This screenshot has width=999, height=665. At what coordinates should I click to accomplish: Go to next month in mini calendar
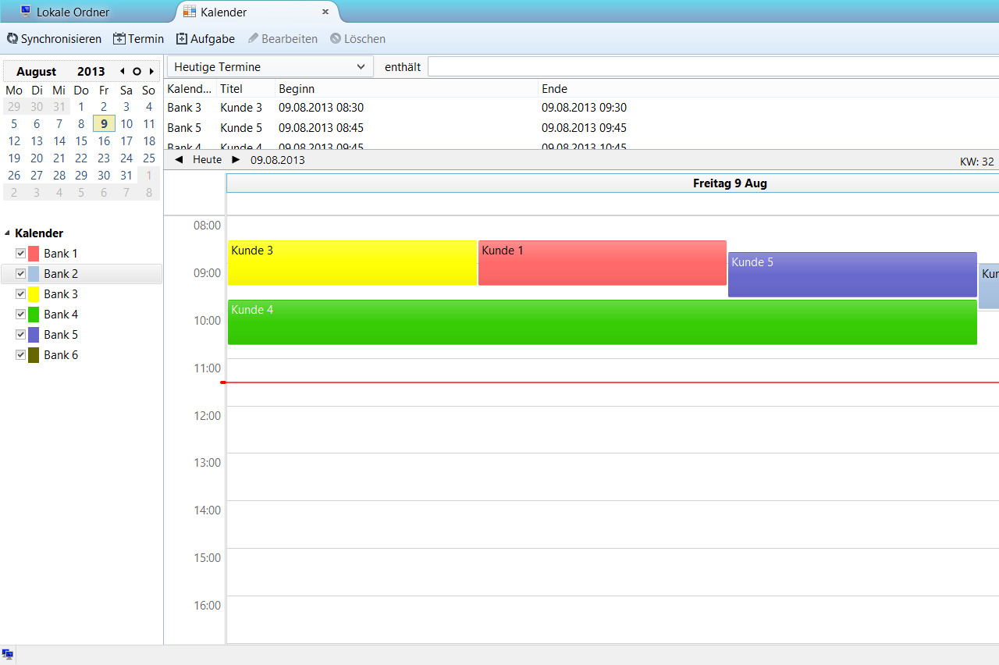click(x=151, y=71)
